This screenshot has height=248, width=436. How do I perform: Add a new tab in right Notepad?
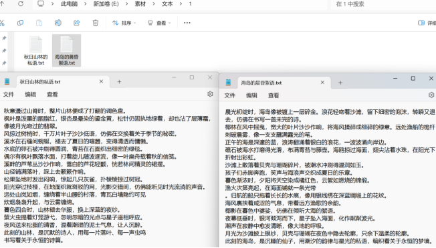pos(340,83)
